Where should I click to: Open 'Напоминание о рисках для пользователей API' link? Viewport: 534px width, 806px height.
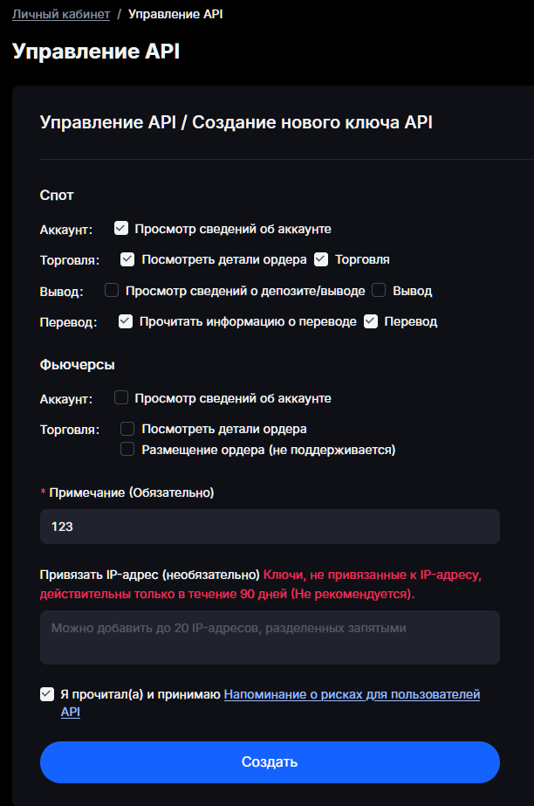(x=352, y=695)
